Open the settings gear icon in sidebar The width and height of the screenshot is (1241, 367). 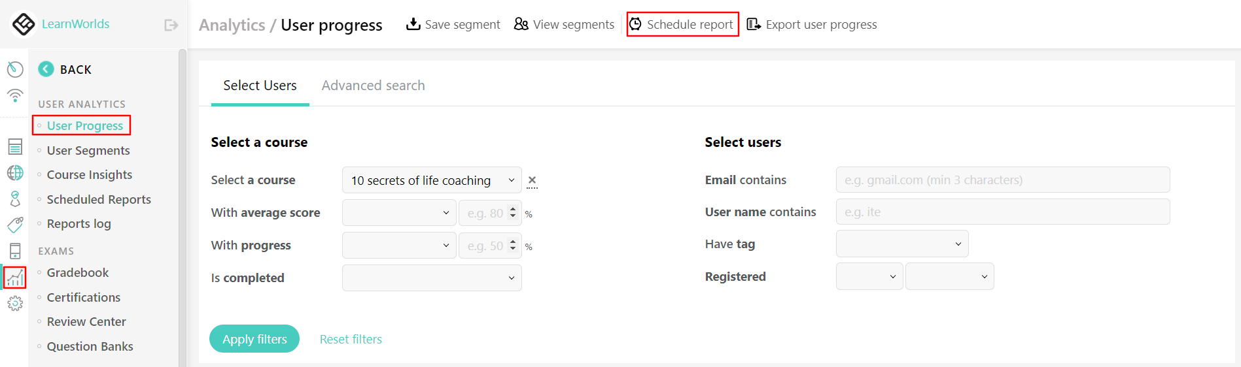pyautogui.click(x=15, y=303)
